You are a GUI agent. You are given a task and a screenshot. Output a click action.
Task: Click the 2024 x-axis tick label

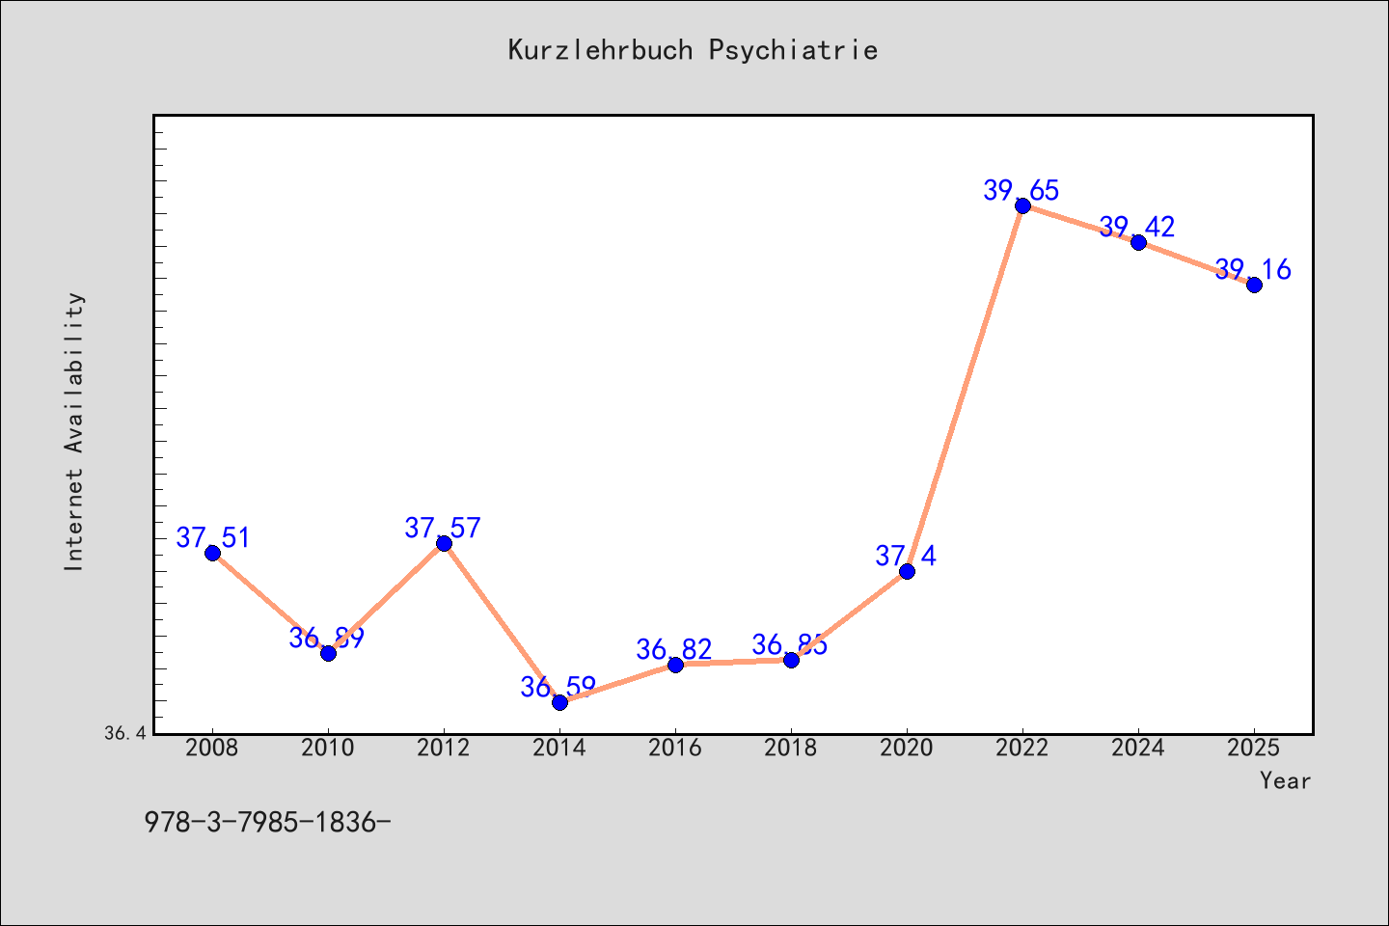point(1138,748)
